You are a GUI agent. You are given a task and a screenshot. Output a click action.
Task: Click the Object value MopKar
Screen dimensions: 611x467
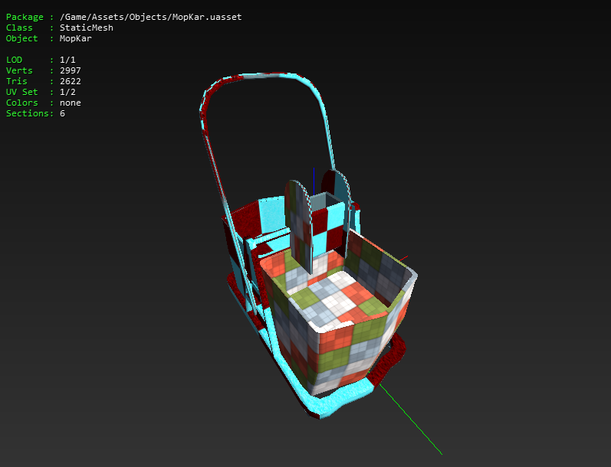(76, 38)
